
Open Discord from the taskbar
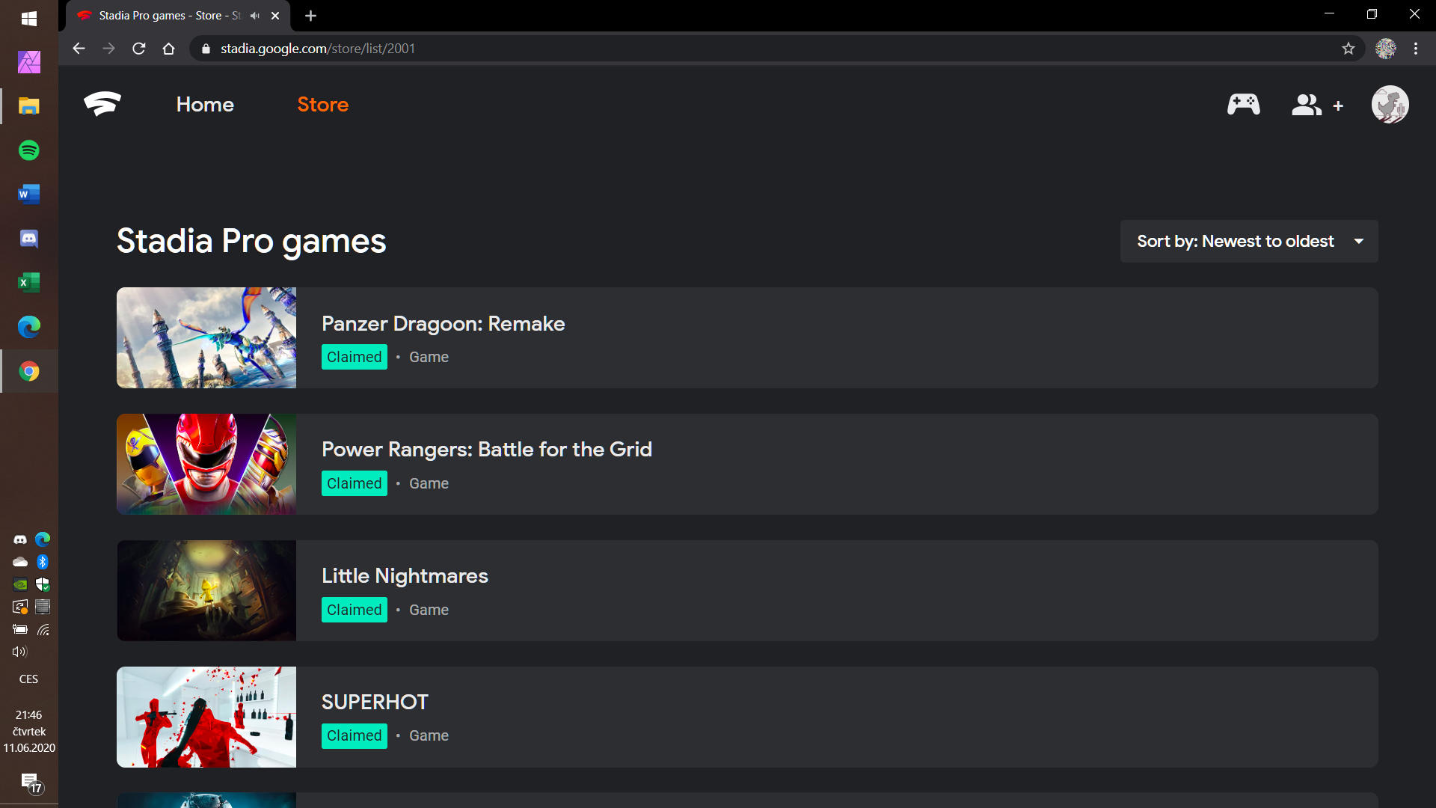click(x=29, y=239)
